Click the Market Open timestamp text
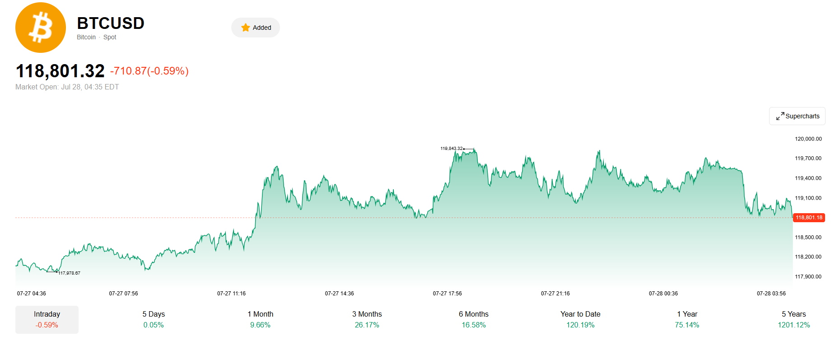The width and height of the screenshot is (835, 341). pyautogui.click(x=67, y=87)
